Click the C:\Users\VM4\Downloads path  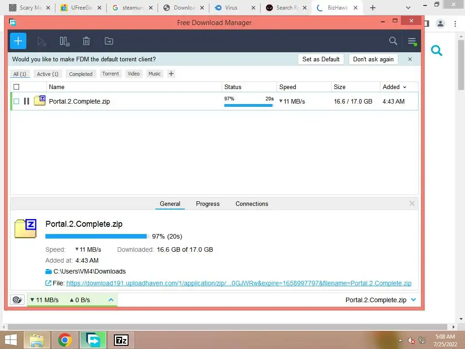tap(89, 271)
